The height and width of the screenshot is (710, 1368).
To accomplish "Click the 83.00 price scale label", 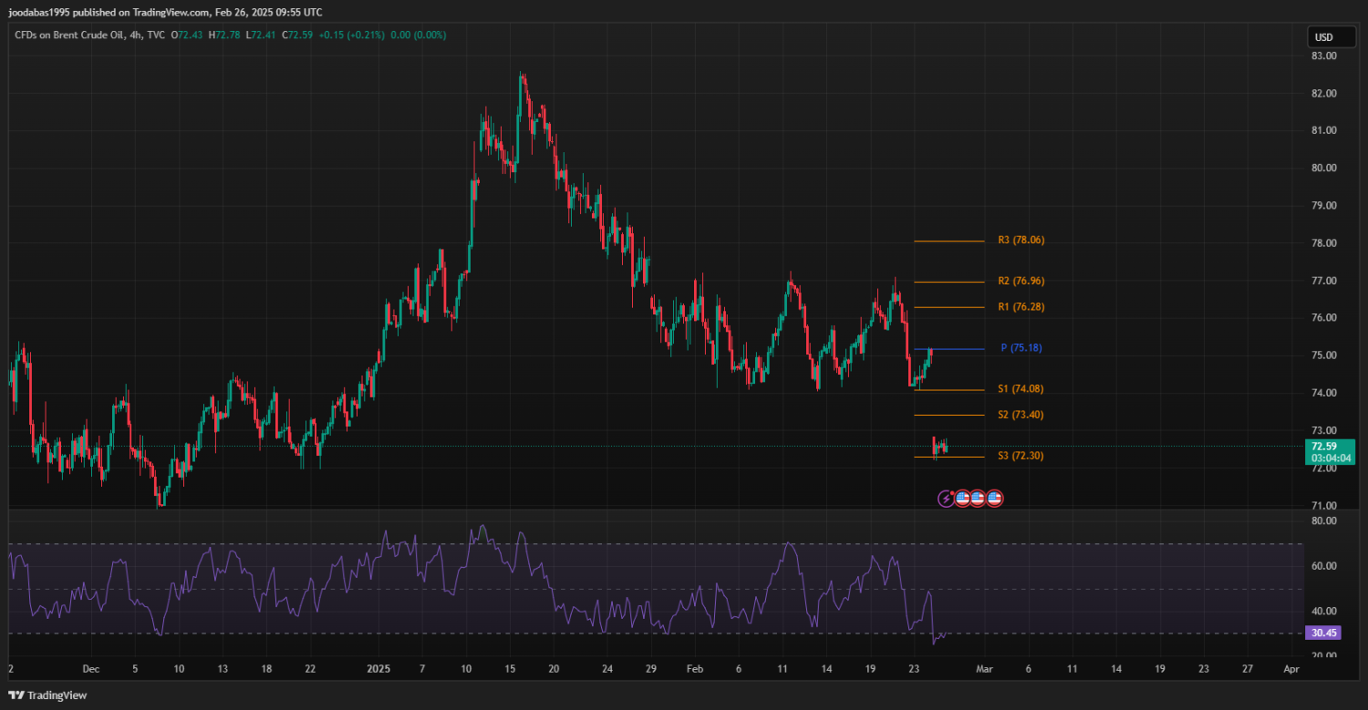I will click(1323, 56).
